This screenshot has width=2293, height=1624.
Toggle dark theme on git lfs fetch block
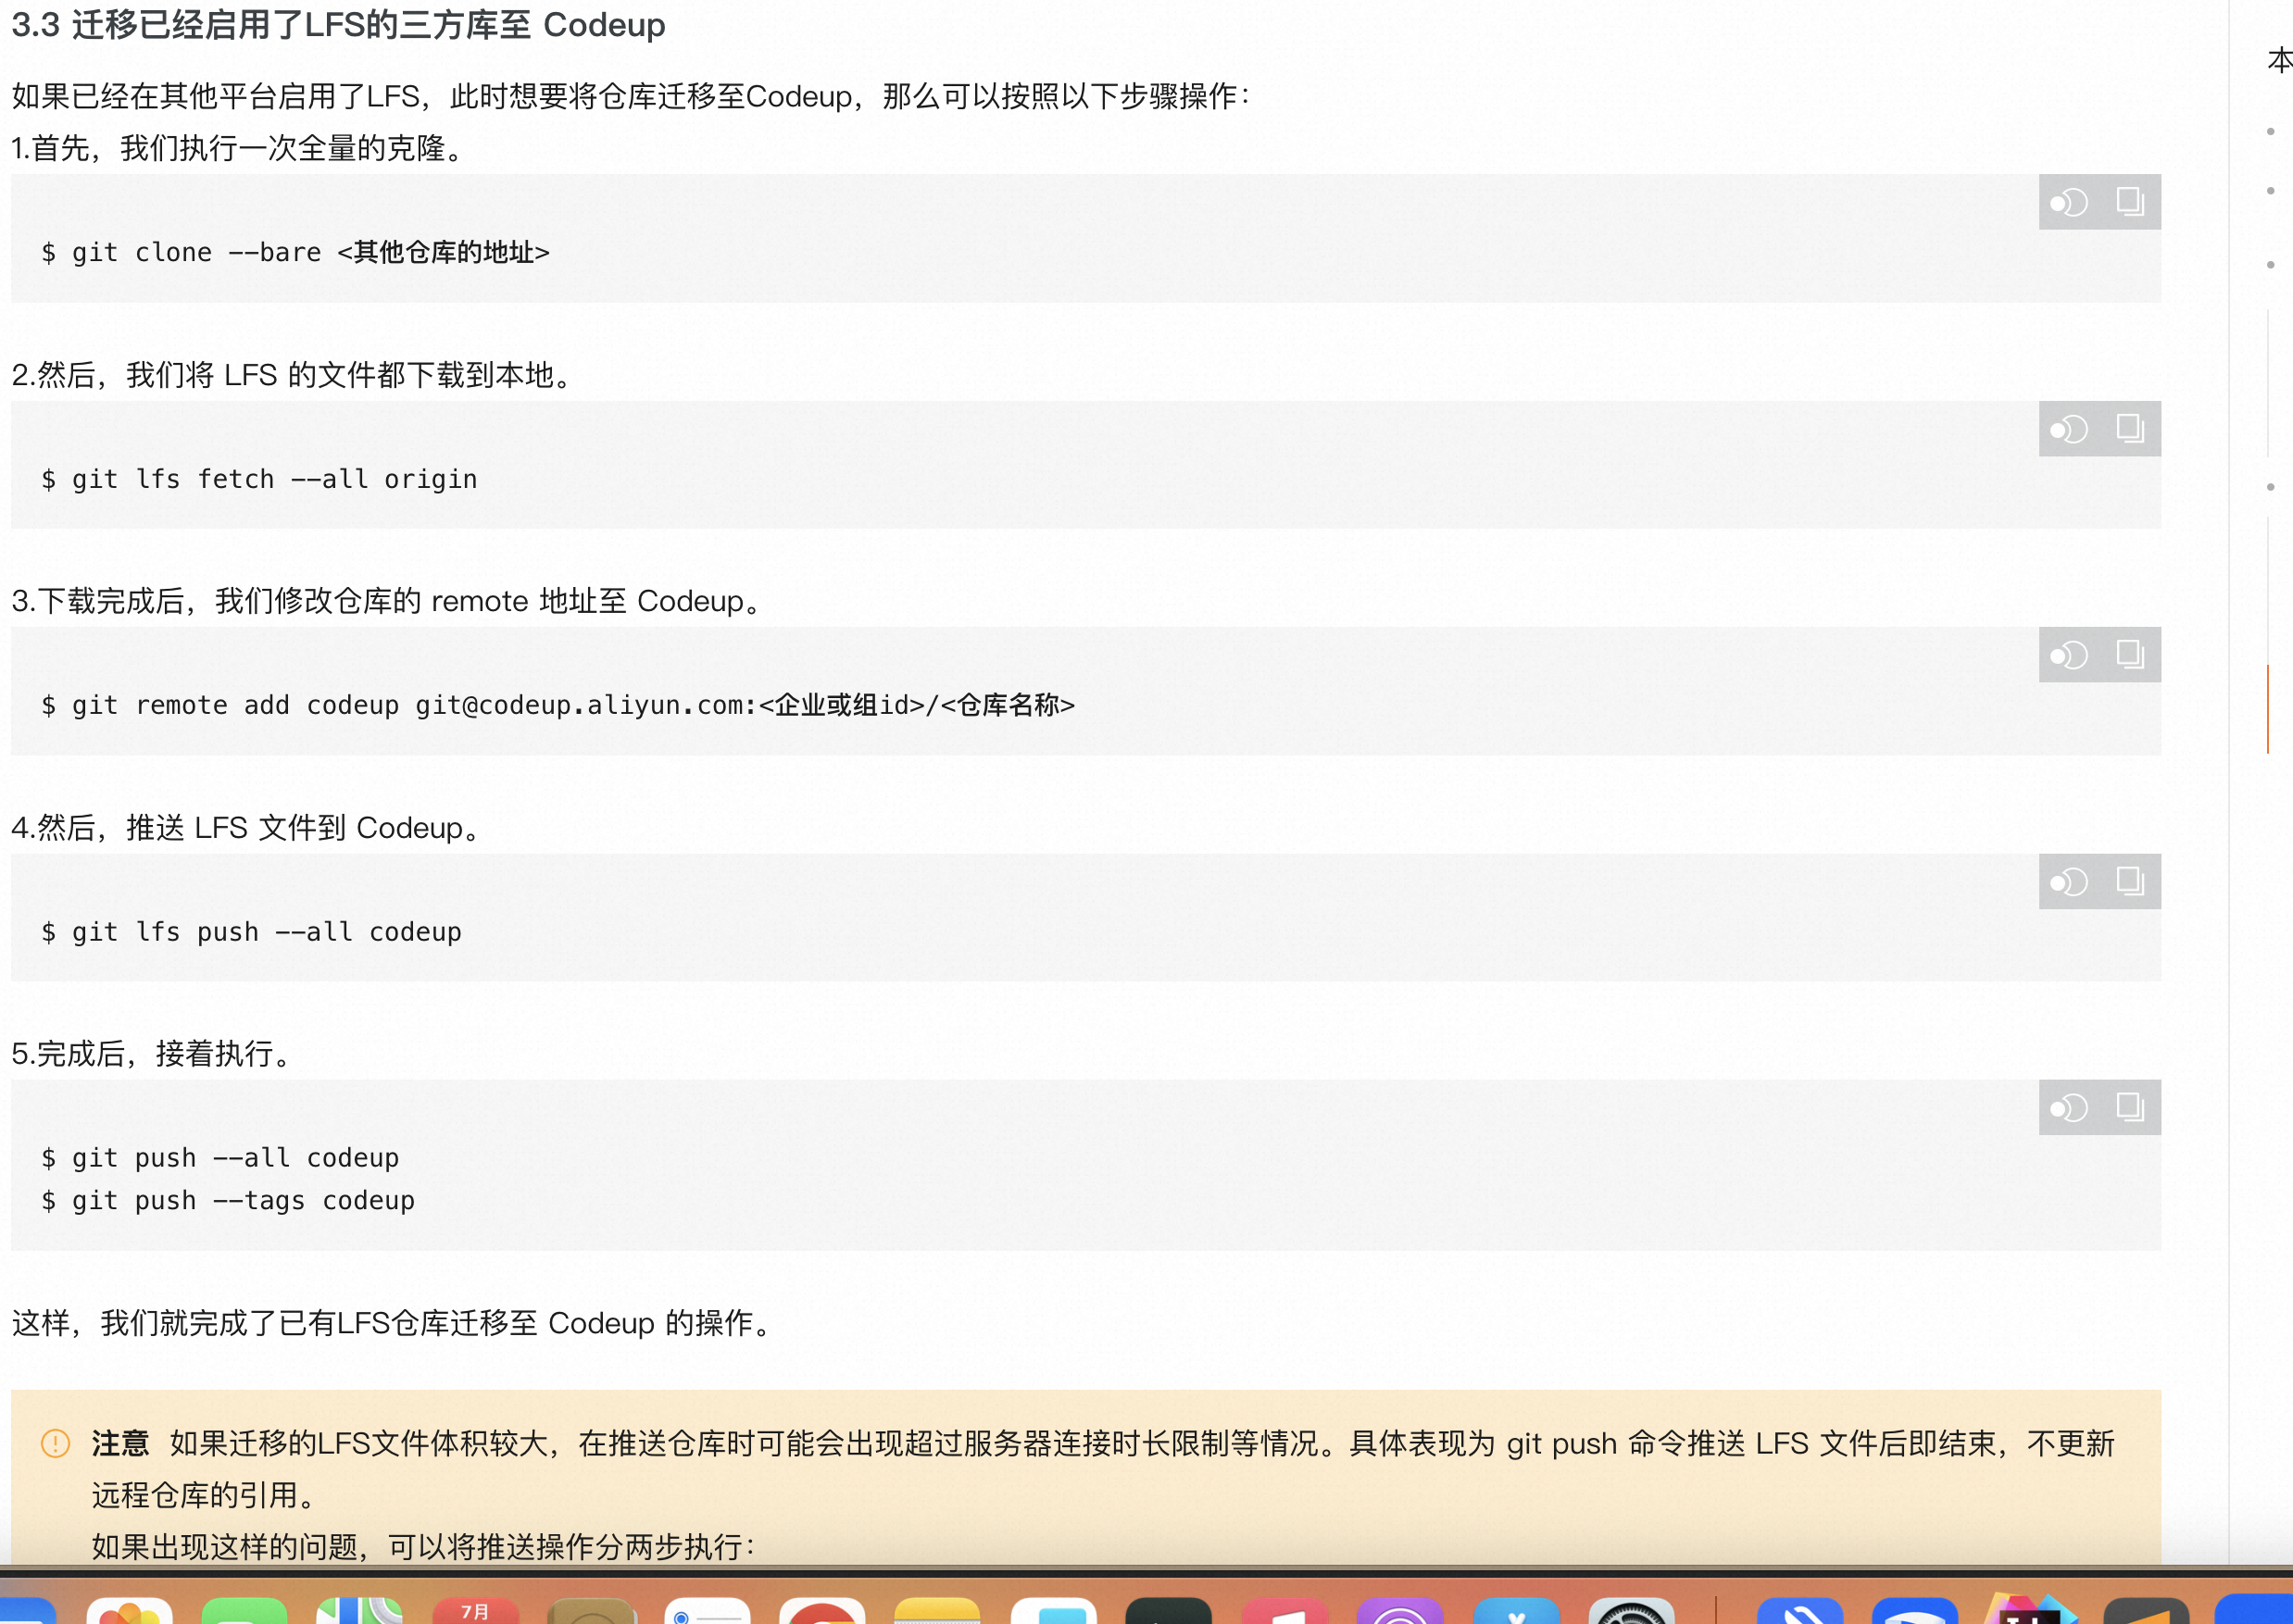point(2068,430)
